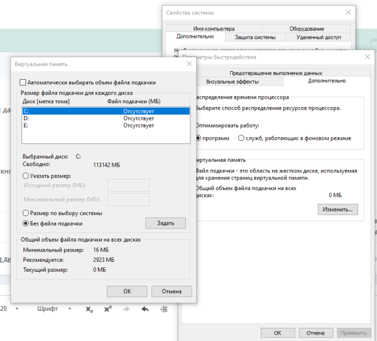Click the 'Максимальный размер (МБ)' input field
The width and height of the screenshot is (377, 341).
click(x=129, y=199)
